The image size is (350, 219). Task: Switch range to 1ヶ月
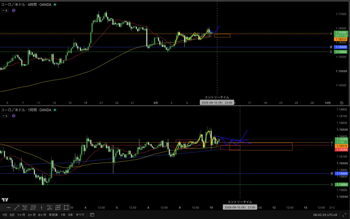click(x=21, y=215)
